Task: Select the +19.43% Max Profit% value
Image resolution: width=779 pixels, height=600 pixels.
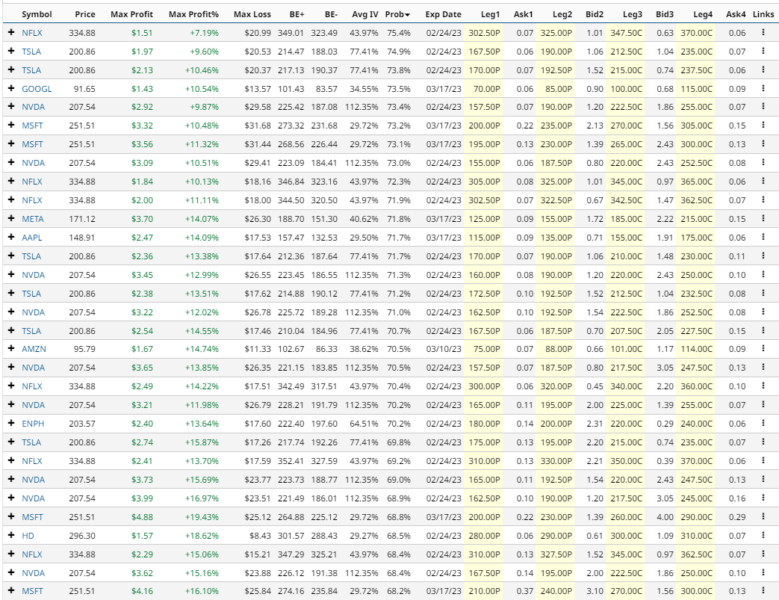Action: pos(202,517)
